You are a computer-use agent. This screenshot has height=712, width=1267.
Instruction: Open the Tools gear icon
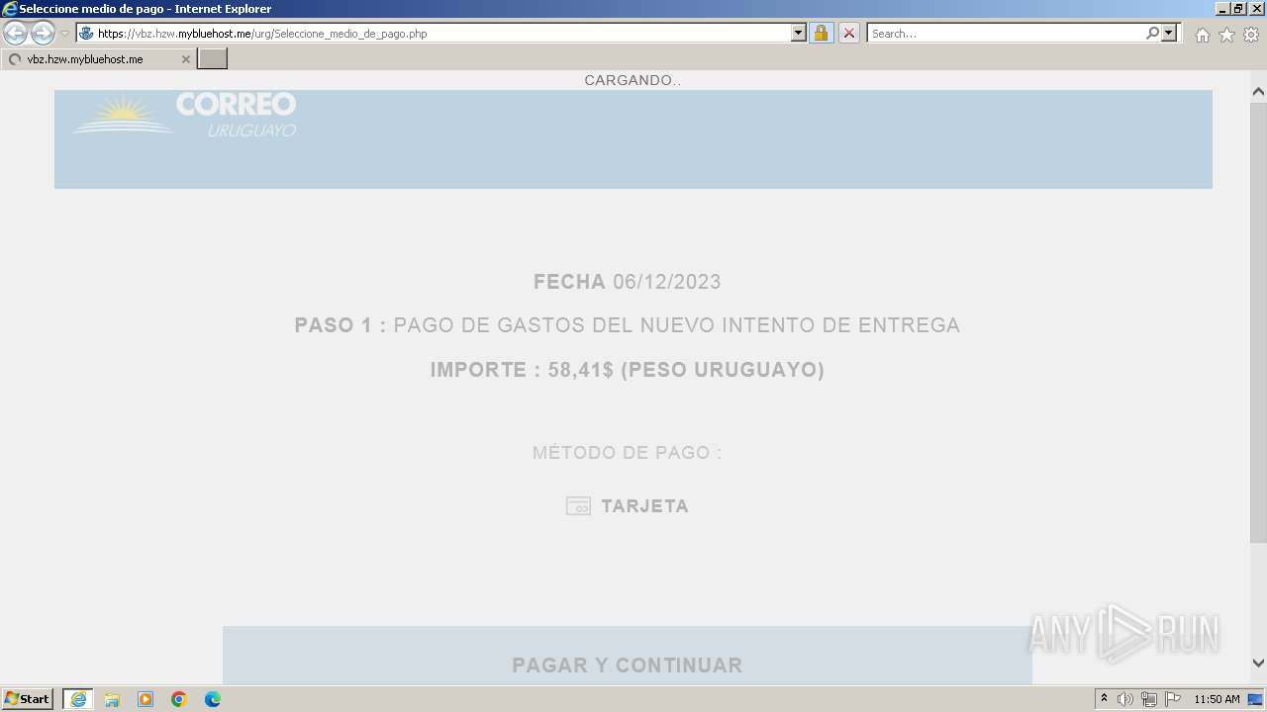coord(1251,35)
